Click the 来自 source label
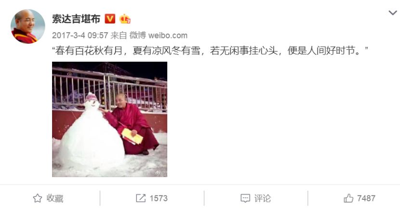Screen dimensions: 400x209 pyautogui.click(x=119, y=35)
